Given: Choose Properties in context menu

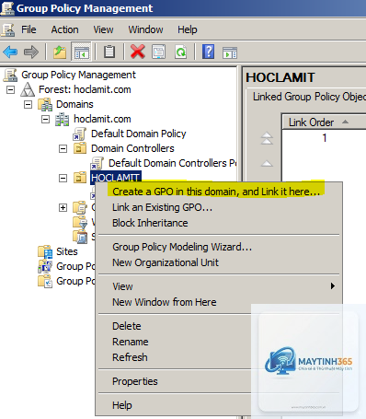Looking at the screenshot, I should pos(219,381).
